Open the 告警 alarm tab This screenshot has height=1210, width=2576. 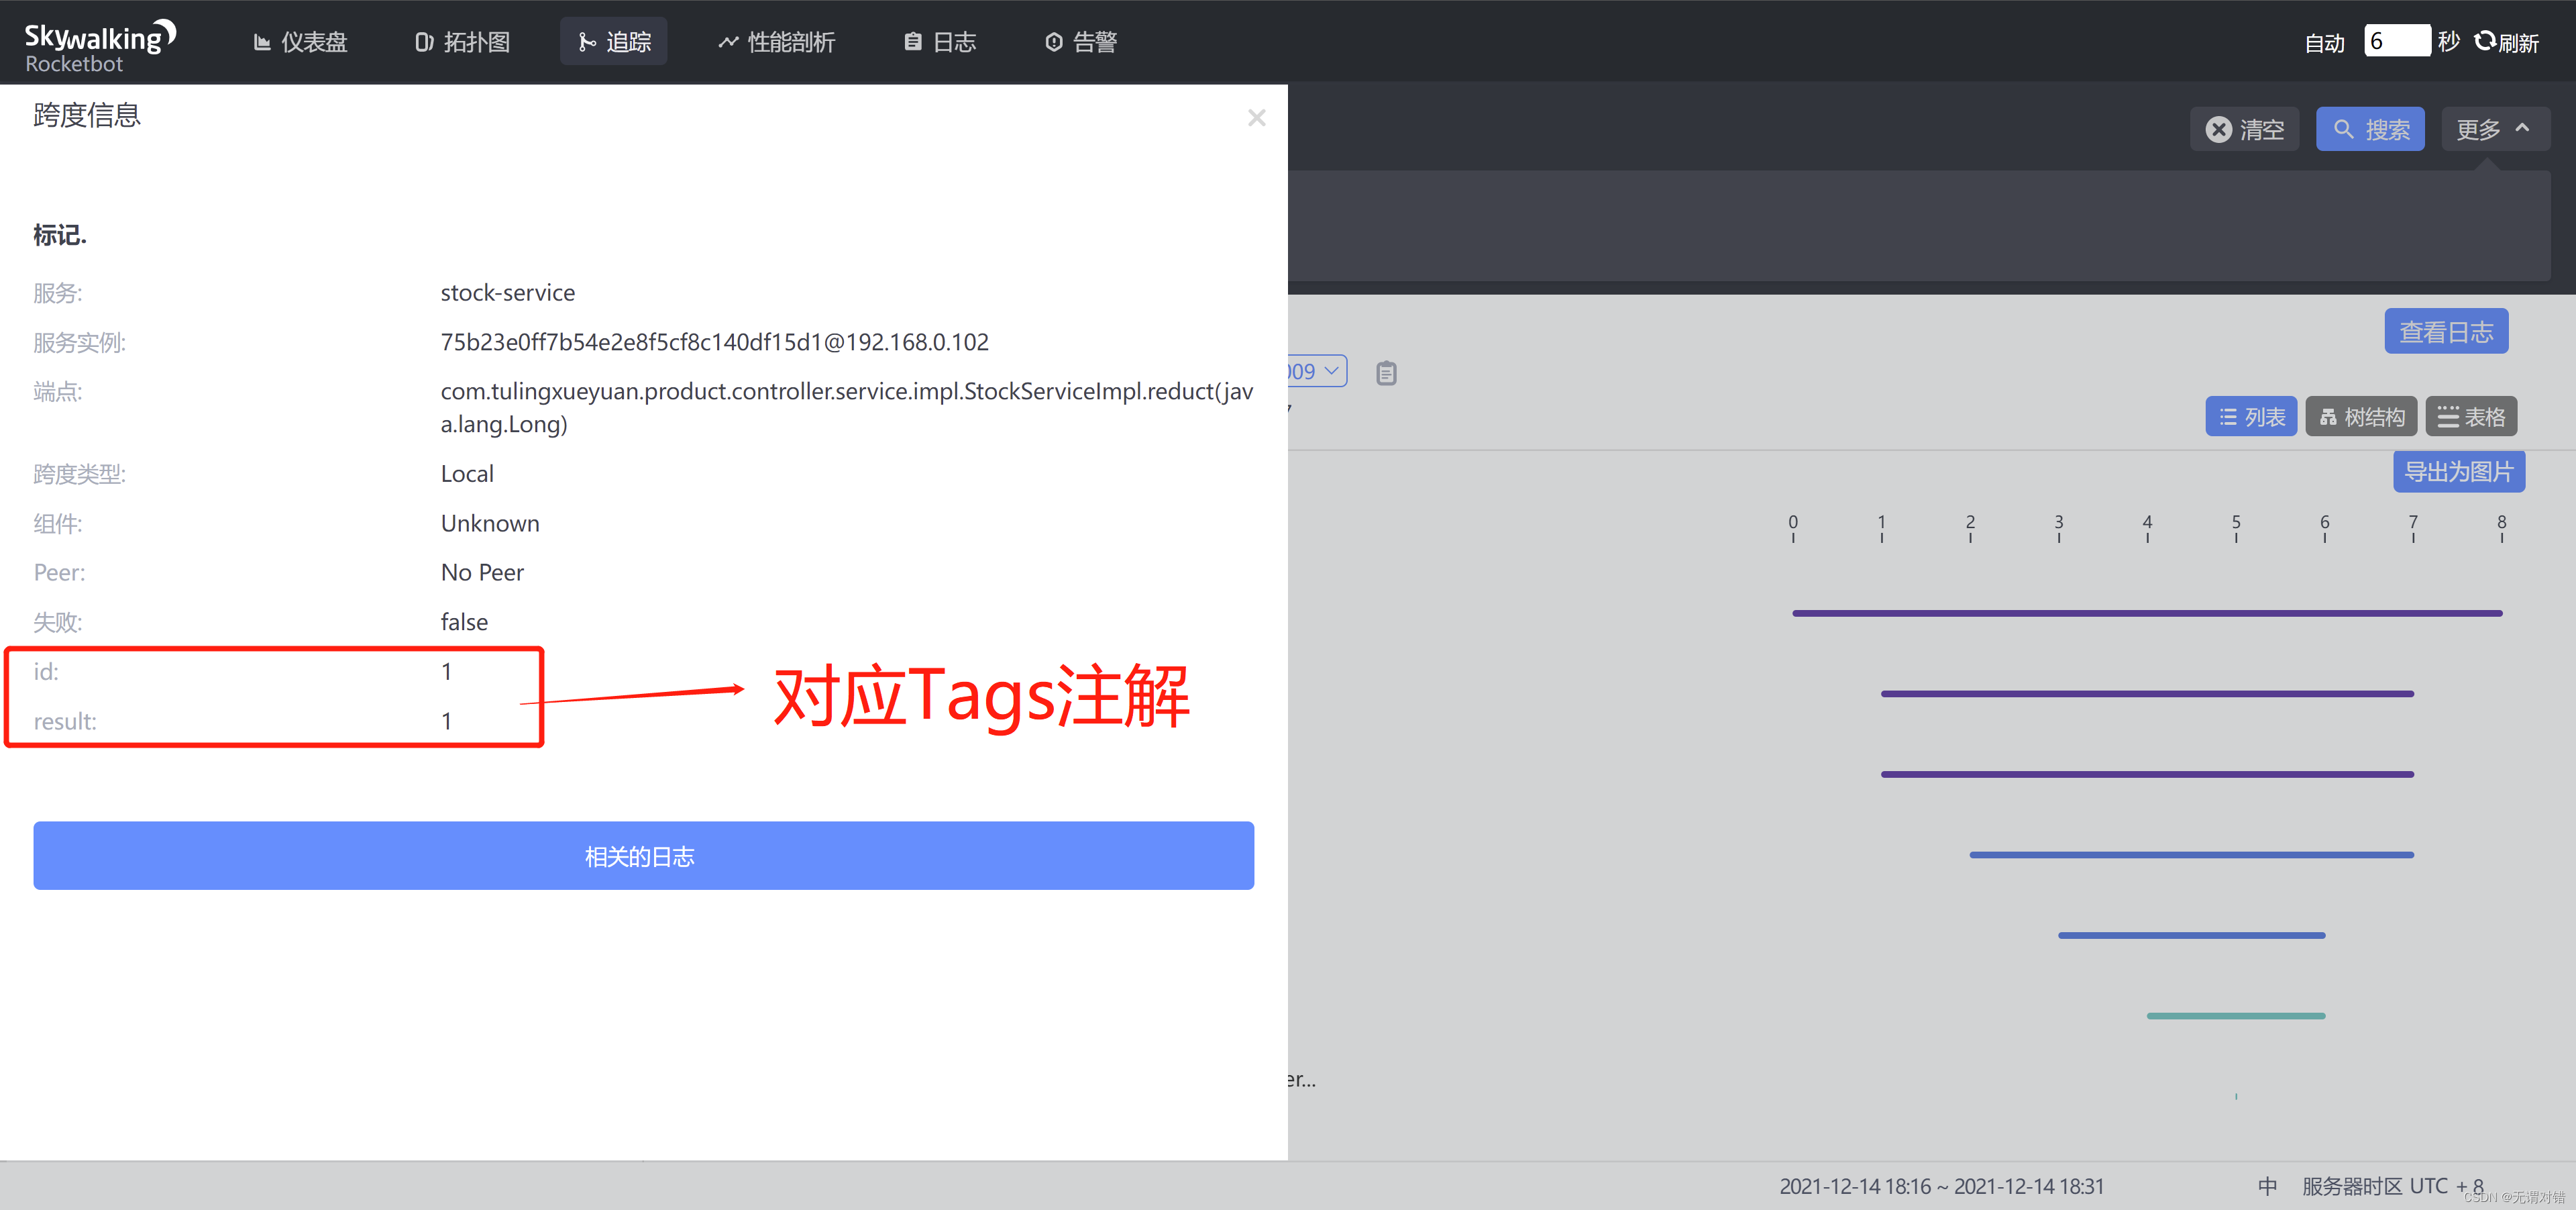1081,42
